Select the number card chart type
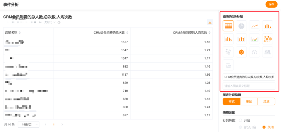Image resolution: width=281 pixels, height=132 pixels. [x=228, y=65]
